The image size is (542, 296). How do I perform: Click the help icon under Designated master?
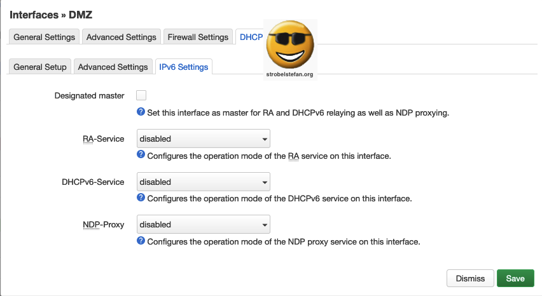coord(141,112)
